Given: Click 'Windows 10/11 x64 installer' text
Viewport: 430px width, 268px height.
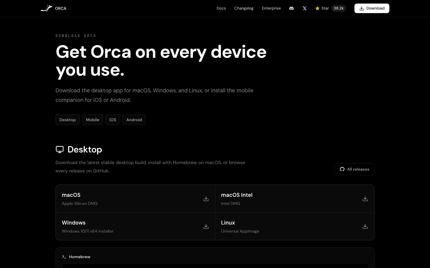Looking at the screenshot, I should tap(87, 231).
